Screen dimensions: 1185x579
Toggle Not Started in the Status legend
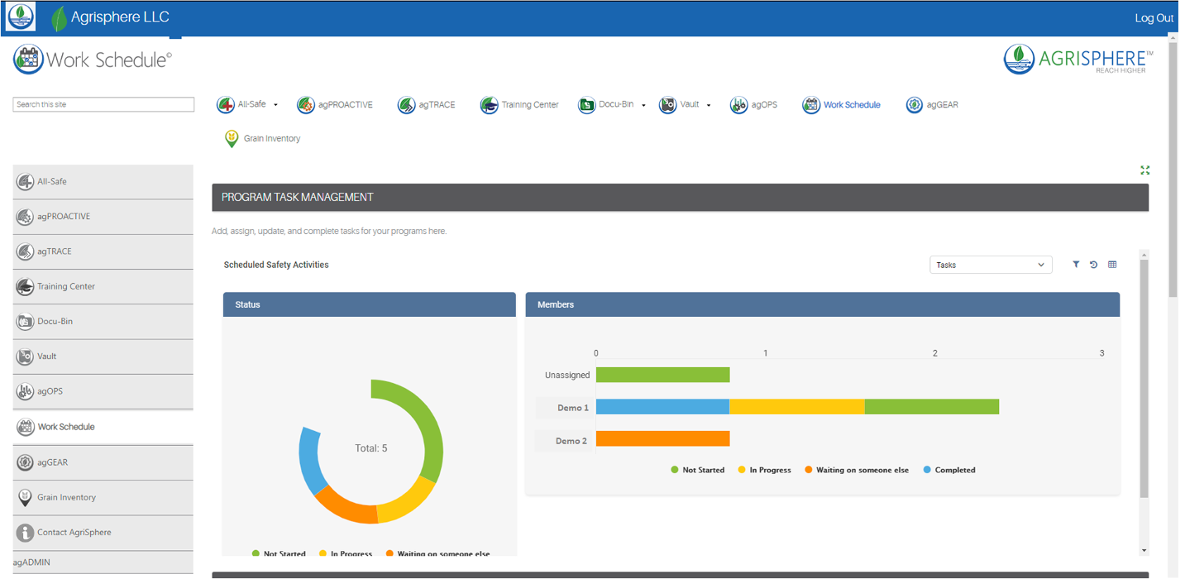(x=279, y=553)
